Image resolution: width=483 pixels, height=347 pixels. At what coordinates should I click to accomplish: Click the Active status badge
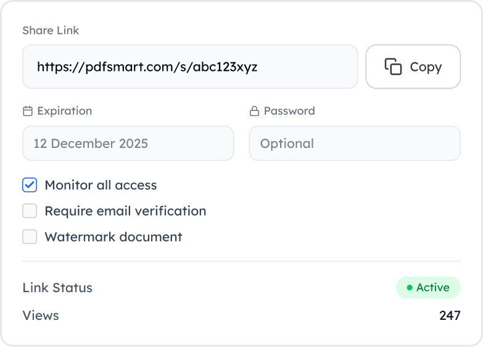(x=428, y=288)
